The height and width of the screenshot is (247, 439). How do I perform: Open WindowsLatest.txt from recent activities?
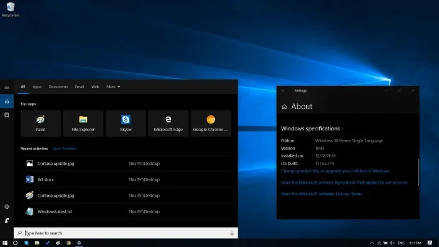[125, 211]
